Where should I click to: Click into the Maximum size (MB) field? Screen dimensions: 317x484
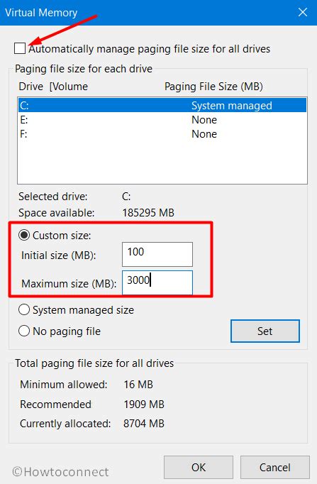157,282
